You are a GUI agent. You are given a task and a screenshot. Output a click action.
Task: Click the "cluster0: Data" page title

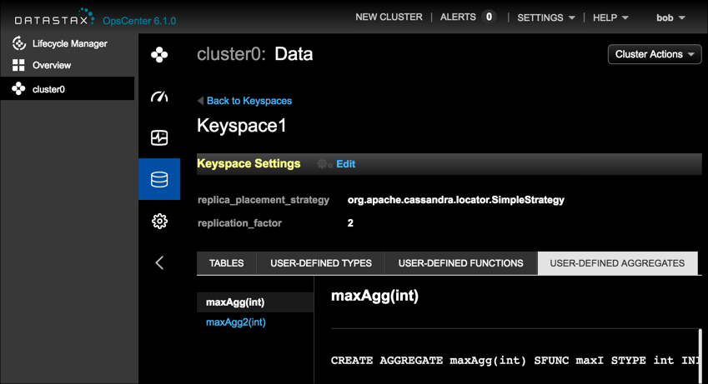254,54
